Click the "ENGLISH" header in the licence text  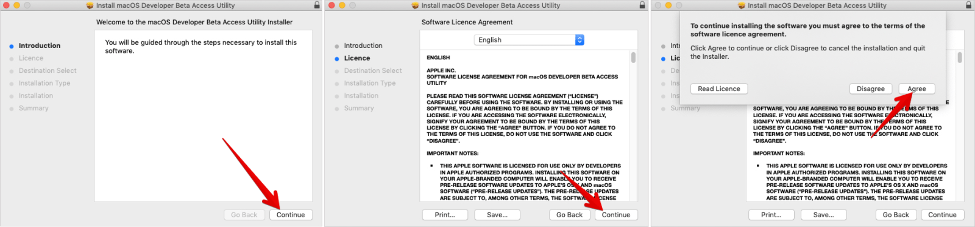tap(438, 58)
